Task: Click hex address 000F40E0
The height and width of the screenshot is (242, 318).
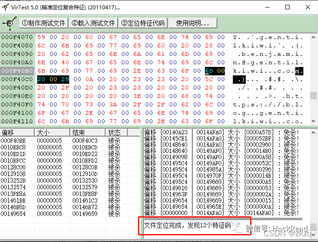Action: coord(17,96)
